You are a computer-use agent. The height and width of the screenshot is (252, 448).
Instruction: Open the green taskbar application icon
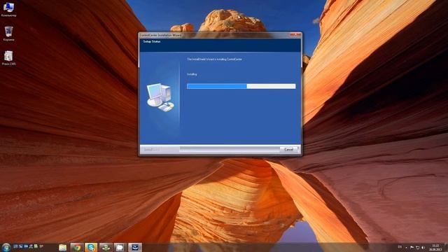(x=106, y=247)
